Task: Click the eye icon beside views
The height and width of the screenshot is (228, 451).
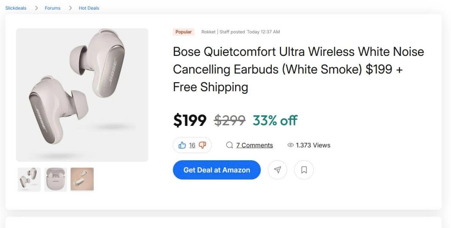Action: 290,145
